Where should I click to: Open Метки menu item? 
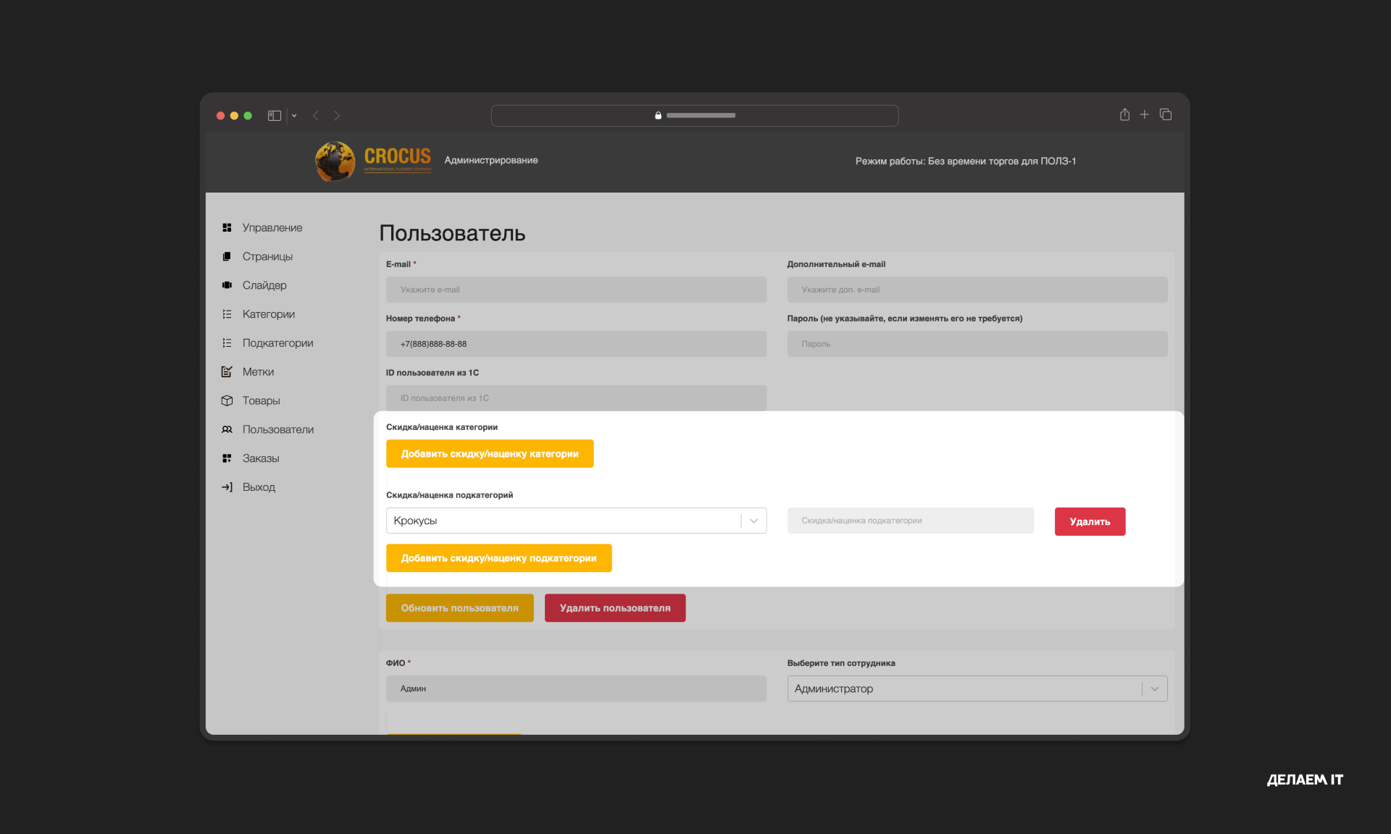tap(258, 371)
